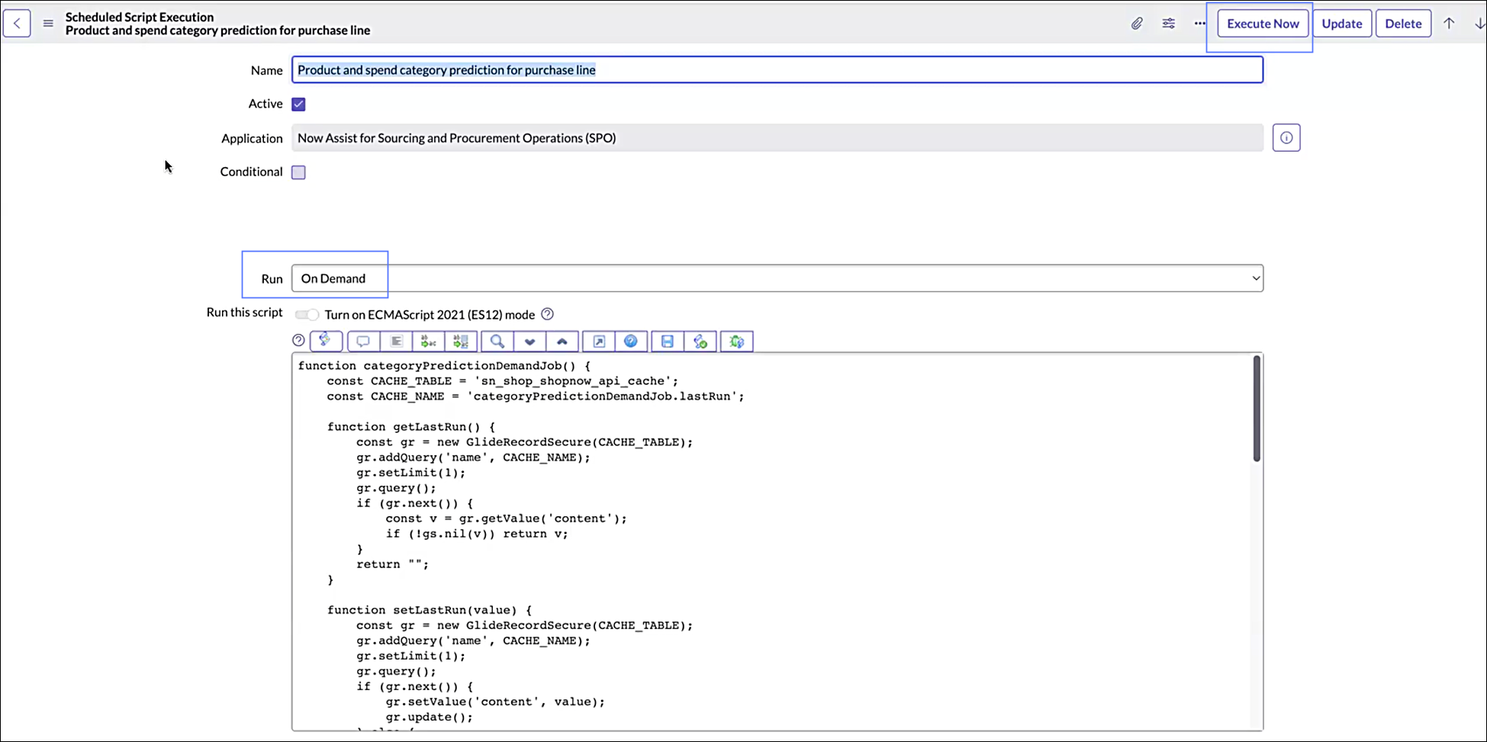Open attachments via the paperclip icon

[1137, 24]
